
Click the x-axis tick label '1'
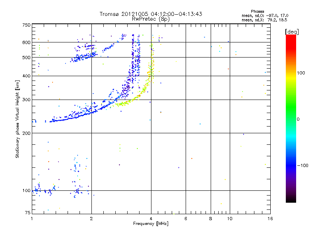(32, 219)
